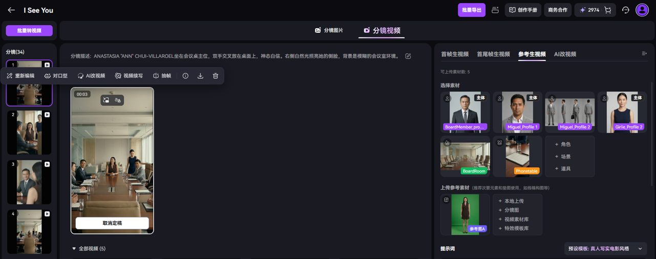
Task: Select the BoardRoom scene thumbnail
Action: 465,156
